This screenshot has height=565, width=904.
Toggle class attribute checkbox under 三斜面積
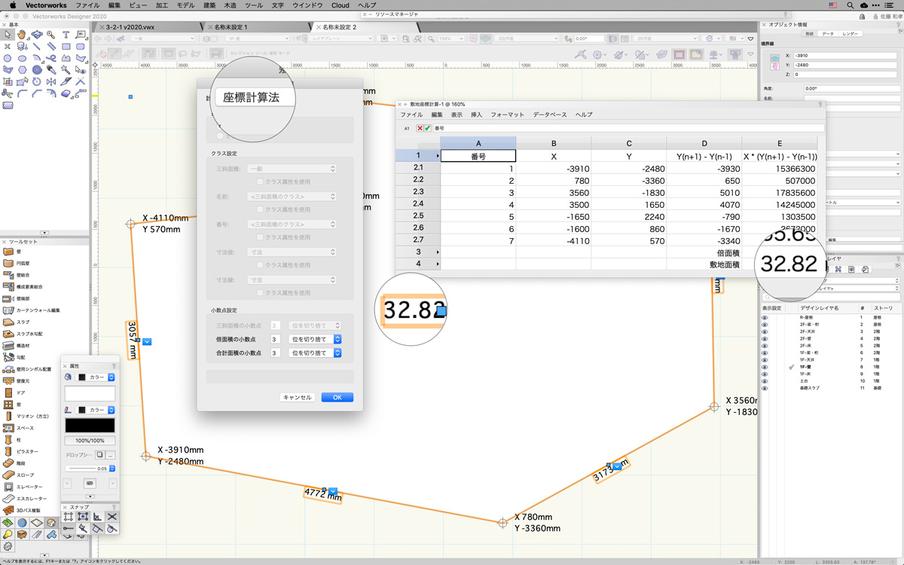point(260,182)
